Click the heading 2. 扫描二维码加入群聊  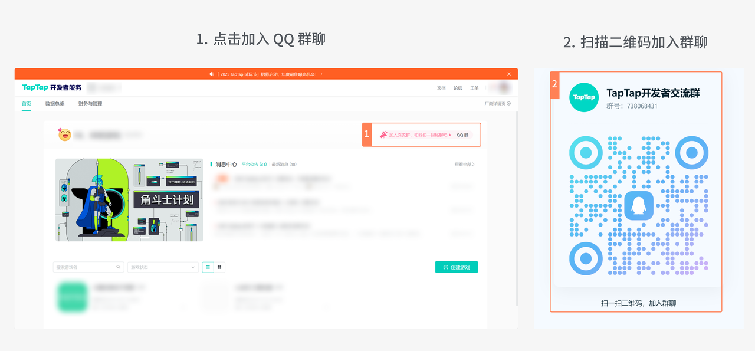635,42
